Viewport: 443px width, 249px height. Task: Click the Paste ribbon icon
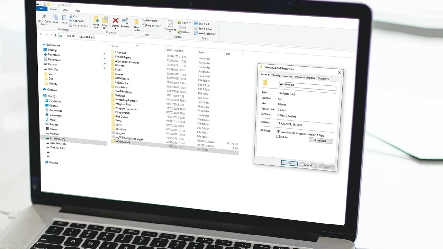click(x=64, y=17)
